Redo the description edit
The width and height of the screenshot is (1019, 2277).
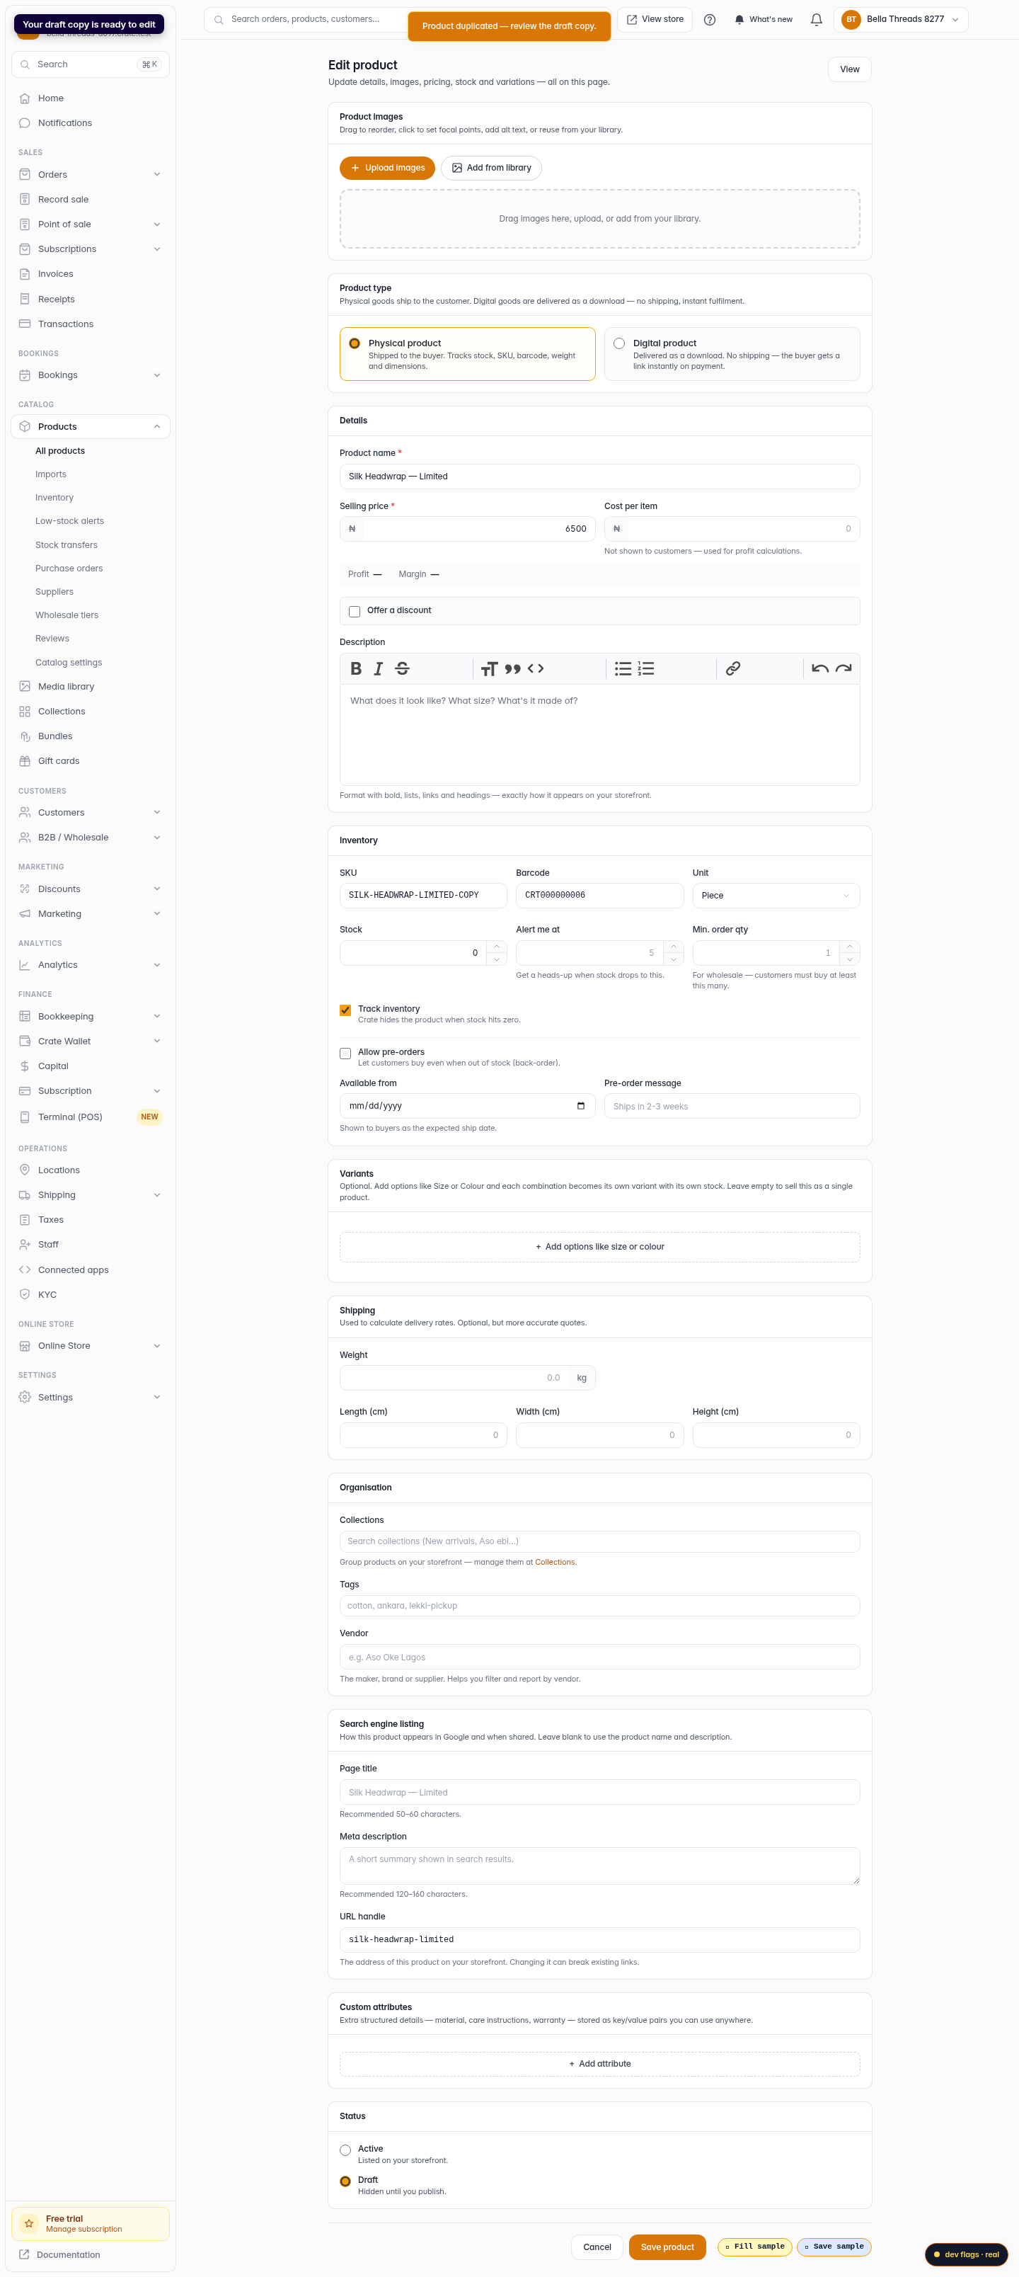pos(844,668)
